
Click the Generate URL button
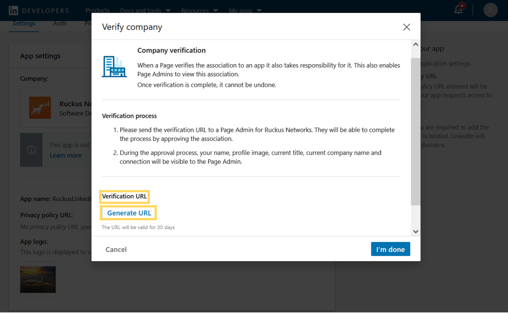click(x=129, y=213)
